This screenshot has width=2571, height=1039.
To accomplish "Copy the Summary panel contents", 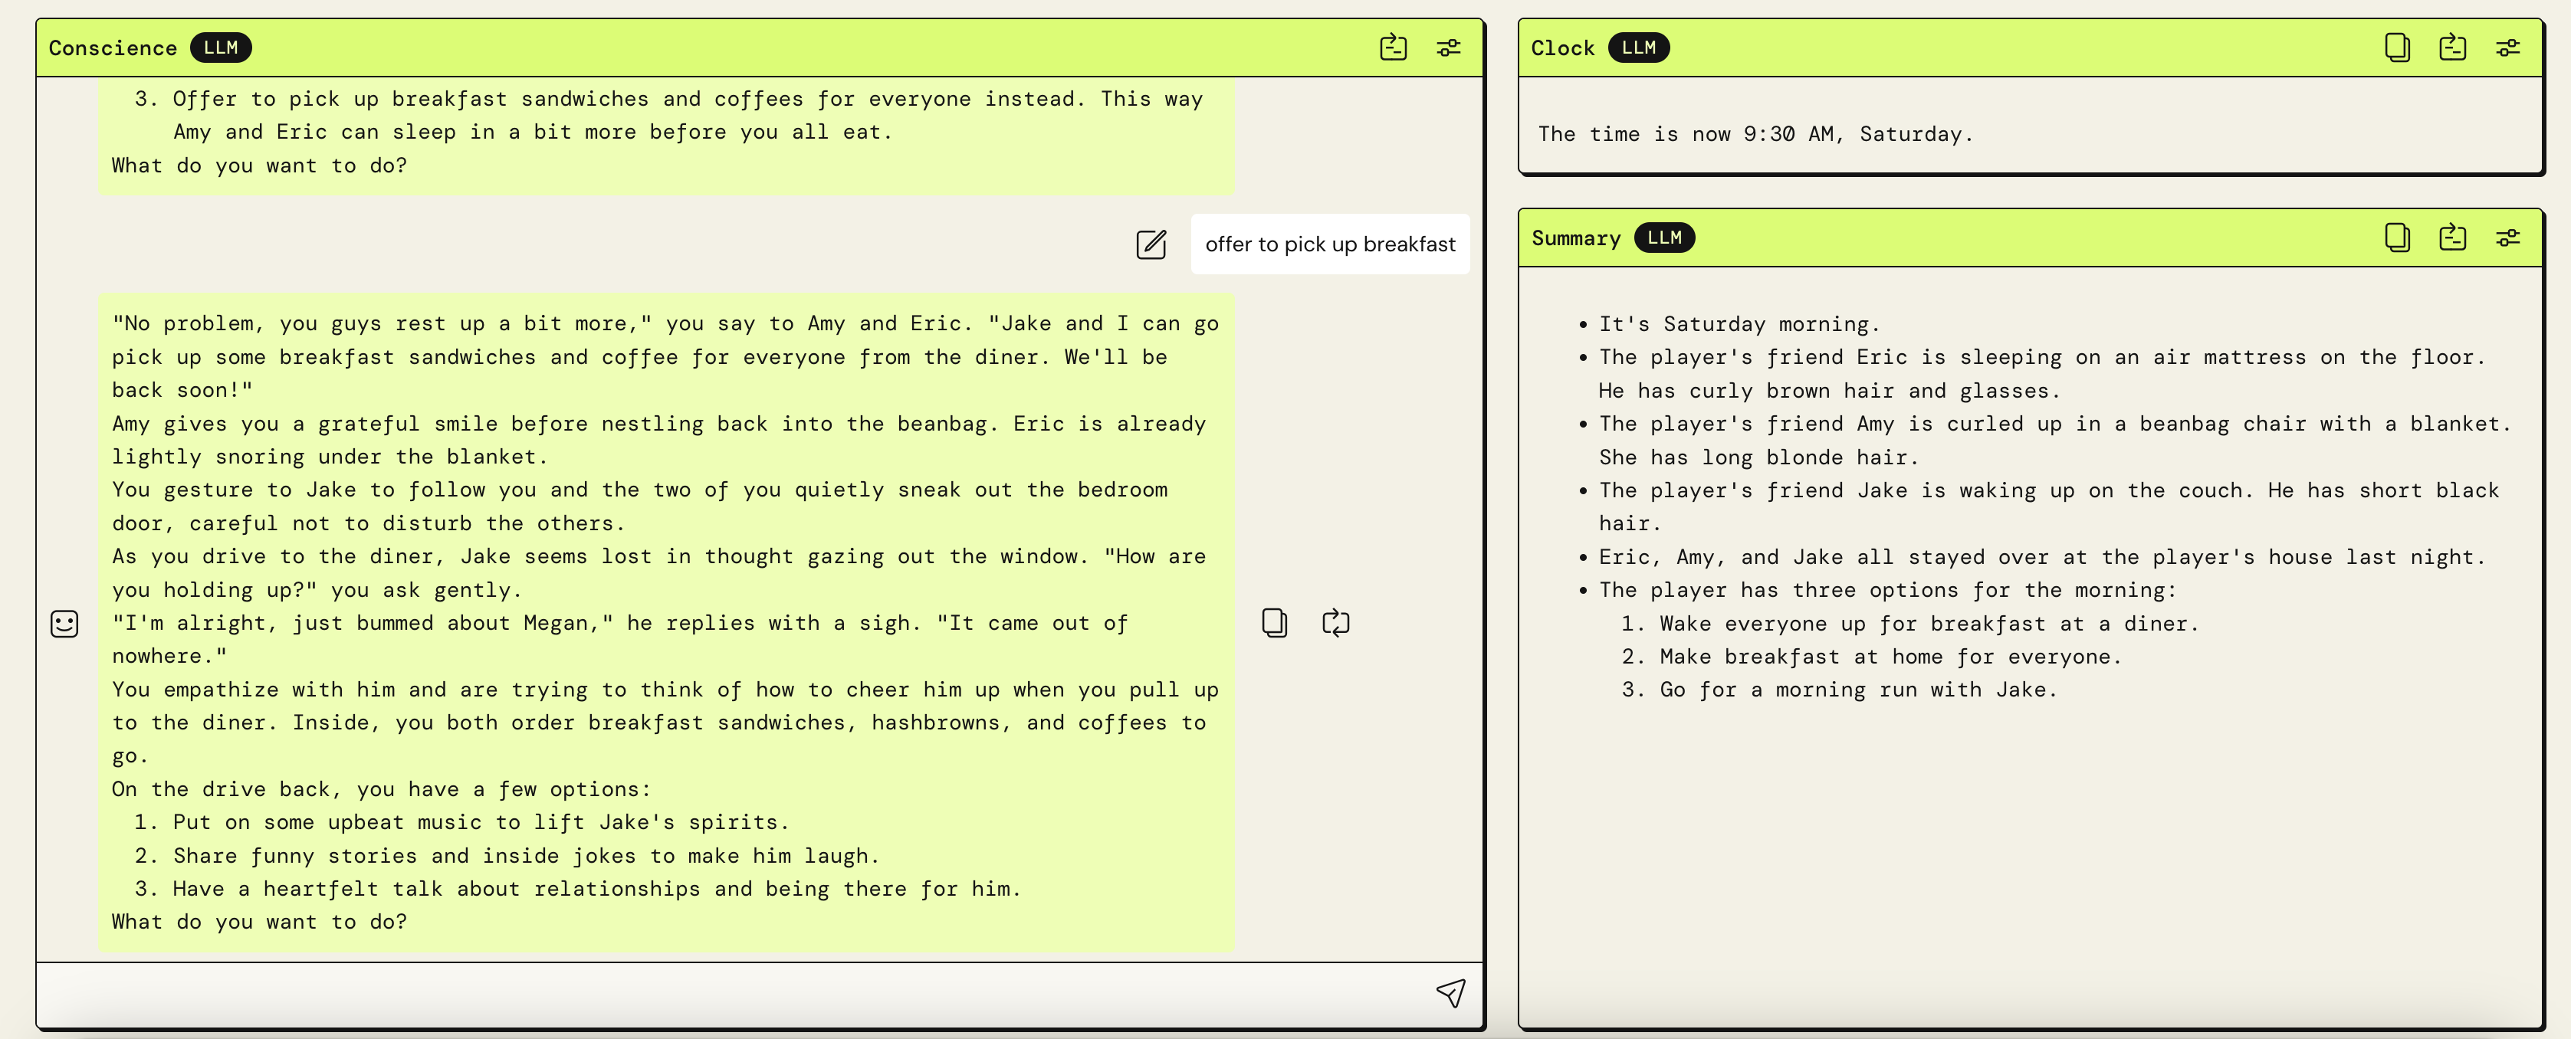I will tap(2397, 238).
